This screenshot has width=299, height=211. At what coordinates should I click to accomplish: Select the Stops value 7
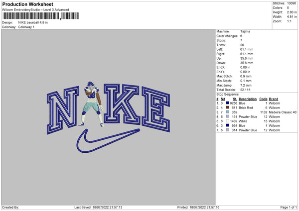241,40
